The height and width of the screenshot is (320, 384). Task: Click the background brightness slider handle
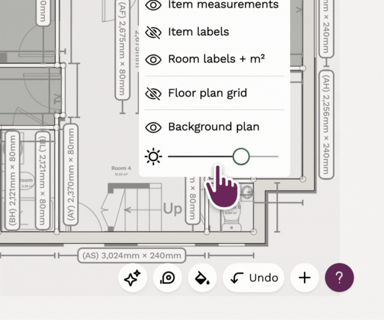pos(241,156)
